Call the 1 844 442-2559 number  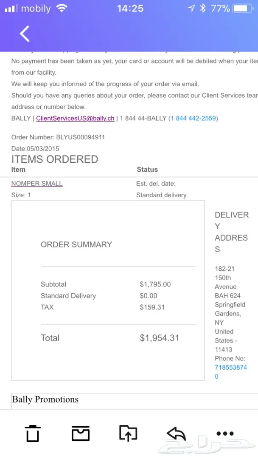click(x=193, y=118)
